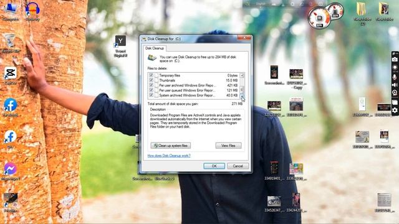Enable the webcam icon in recorder sidebar
This screenshot has width=399, height=224.
(395, 93)
